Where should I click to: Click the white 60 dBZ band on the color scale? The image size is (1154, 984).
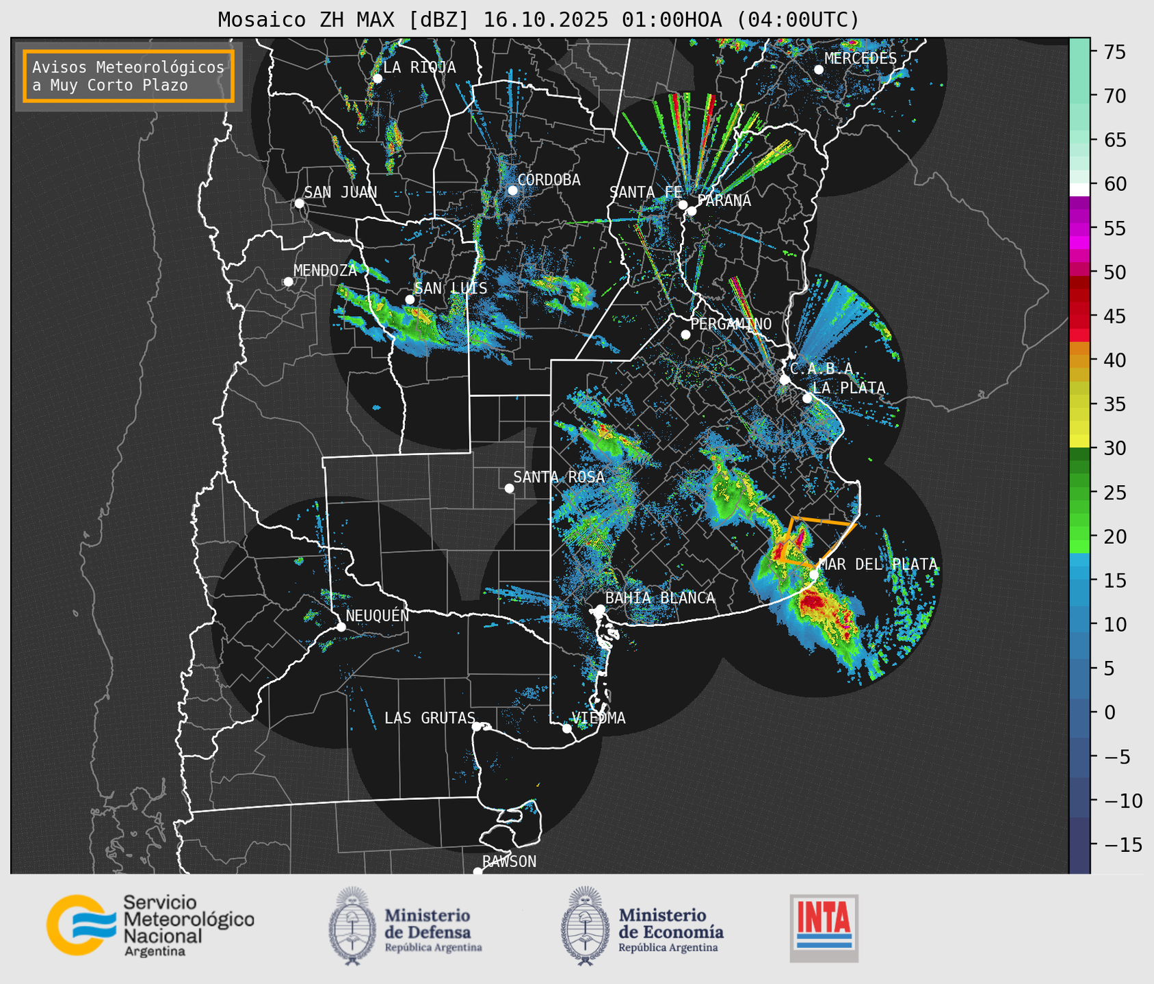click(x=1079, y=190)
